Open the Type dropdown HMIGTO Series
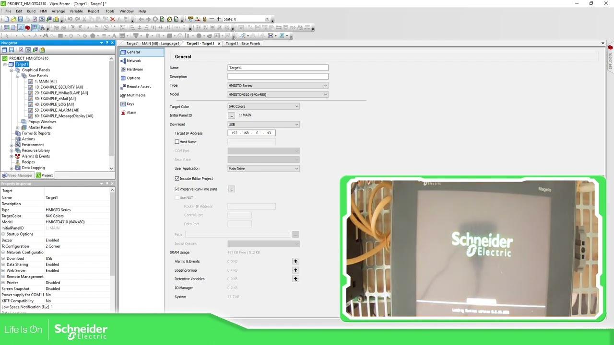The image size is (614, 345). click(278, 86)
